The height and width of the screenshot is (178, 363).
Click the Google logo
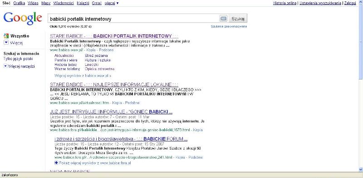(23, 19)
